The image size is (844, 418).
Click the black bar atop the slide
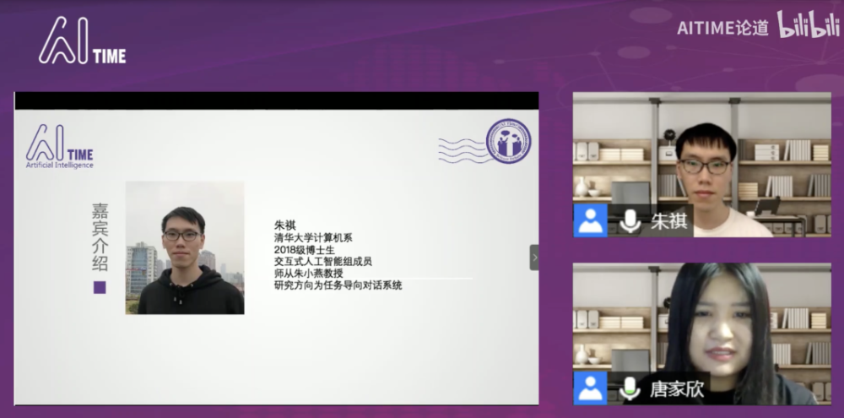[277, 100]
